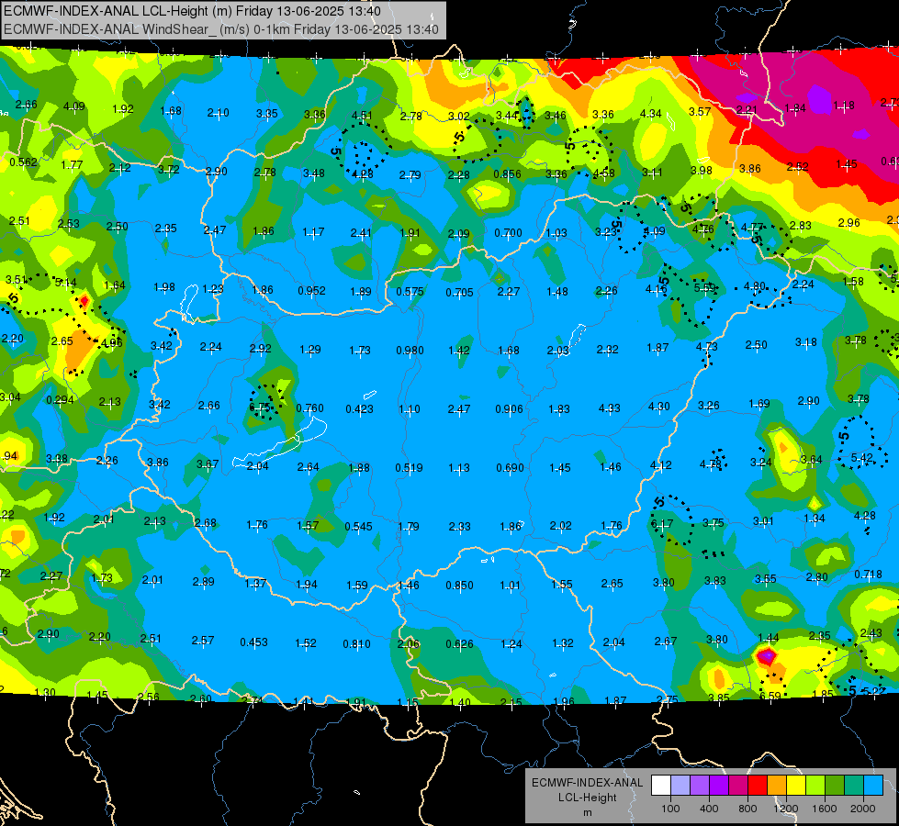Viewport: 899px width, 826px height.
Task: Click the wind shear value 0.705
Action: coord(459,293)
